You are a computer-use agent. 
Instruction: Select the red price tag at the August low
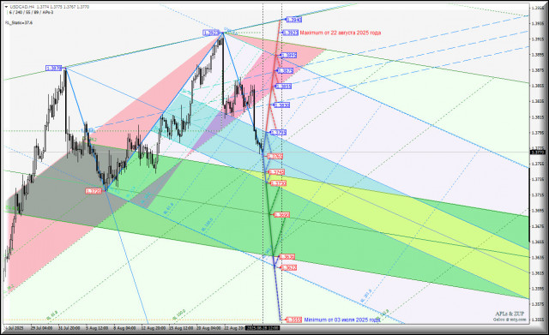tap(94, 191)
